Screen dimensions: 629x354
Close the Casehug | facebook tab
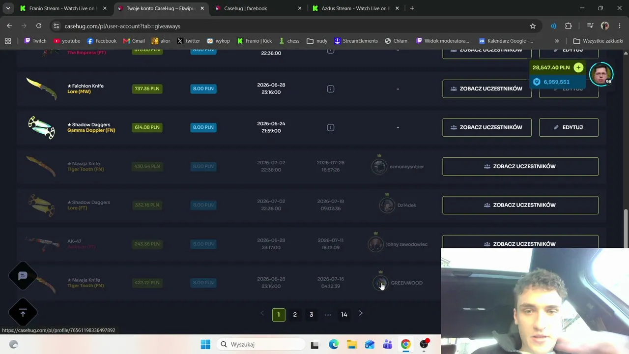(300, 8)
